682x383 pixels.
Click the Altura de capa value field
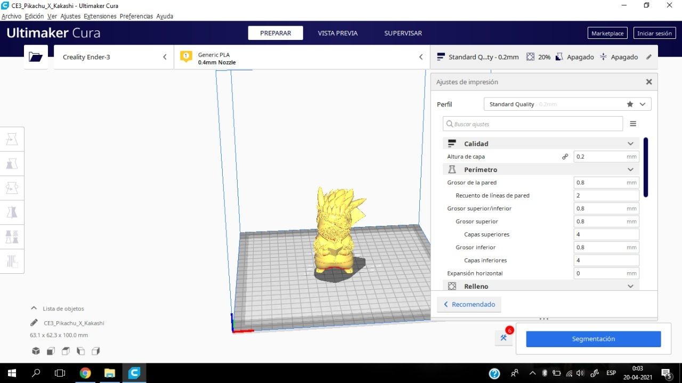(606, 157)
